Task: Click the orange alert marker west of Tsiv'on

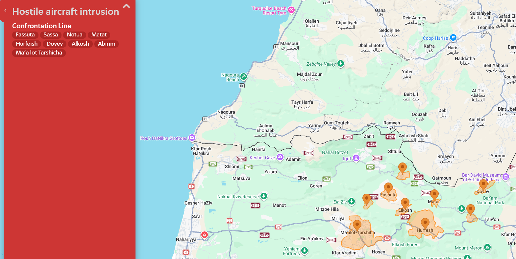Action: tap(471, 210)
